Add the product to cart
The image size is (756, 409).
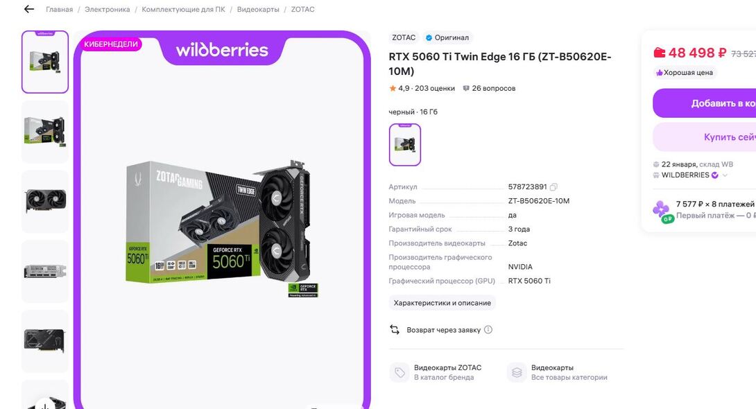click(705, 103)
